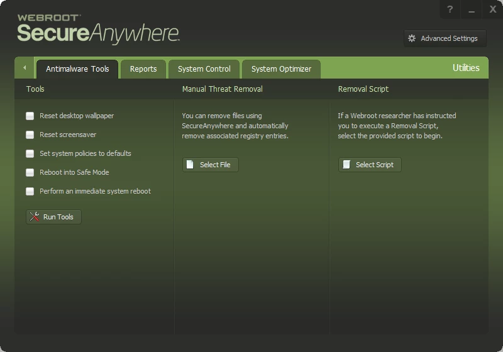Image resolution: width=503 pixels, height=352 pixels.
Task: Click the Utilities heading text
Action: point(466,68)
